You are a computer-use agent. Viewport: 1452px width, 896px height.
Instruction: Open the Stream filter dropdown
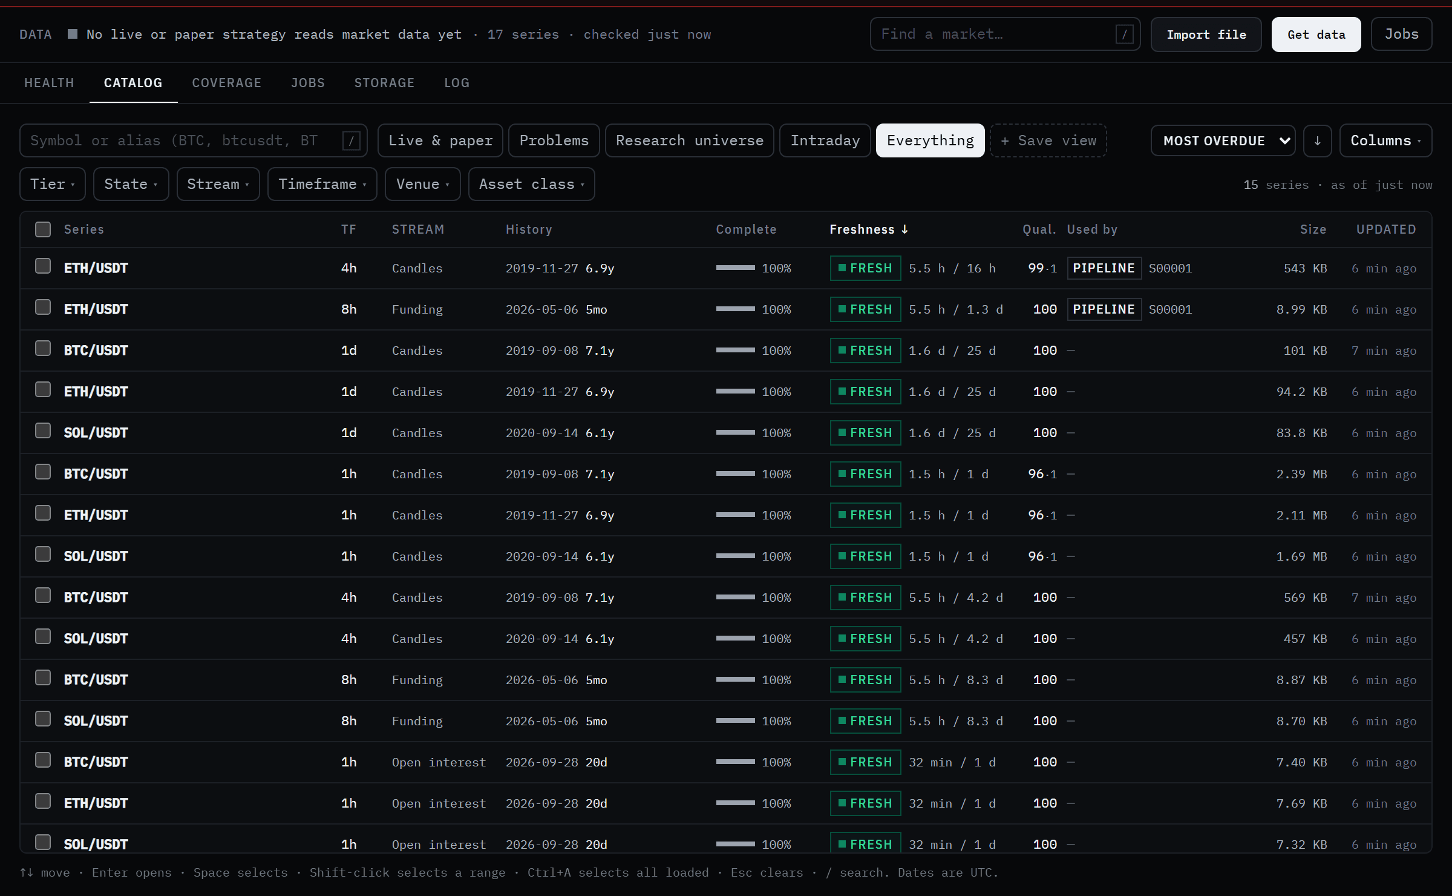pos(218,184)
